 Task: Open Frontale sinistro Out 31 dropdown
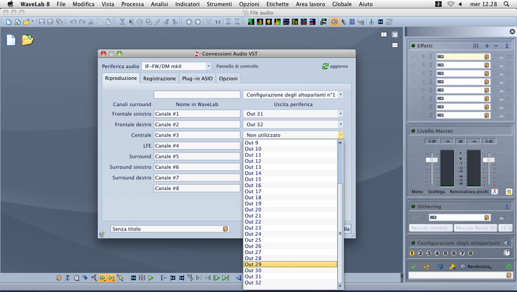tap(294, 114)
